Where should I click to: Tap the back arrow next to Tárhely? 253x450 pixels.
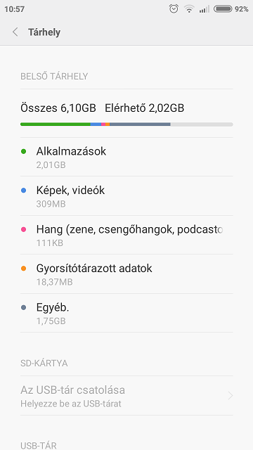(15, 32)
